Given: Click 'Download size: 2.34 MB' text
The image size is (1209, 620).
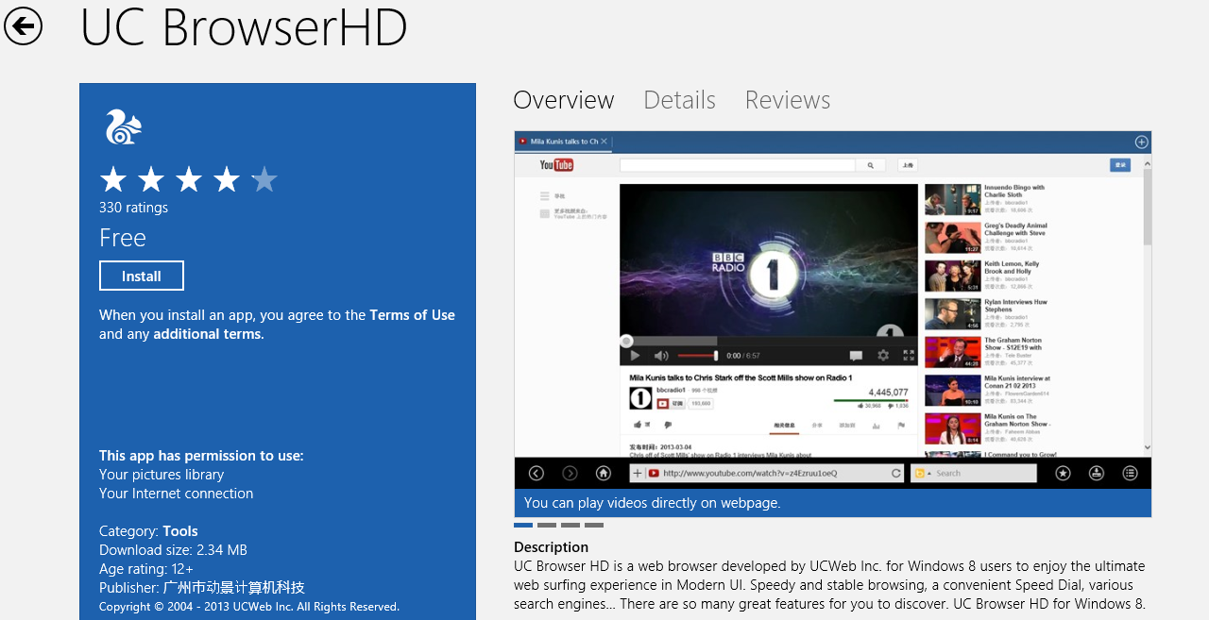Looking at the screenshot, I should [173, 550].
